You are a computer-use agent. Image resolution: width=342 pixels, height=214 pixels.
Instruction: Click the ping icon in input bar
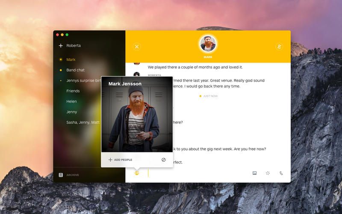[x=268, y=173]
